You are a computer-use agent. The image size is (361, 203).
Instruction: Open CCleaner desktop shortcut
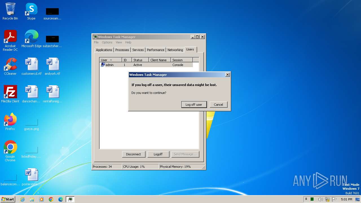10,67
